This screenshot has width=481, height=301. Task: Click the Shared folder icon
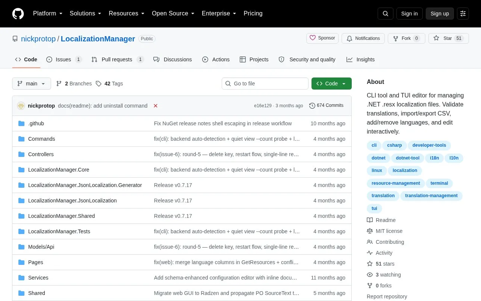[21, 293]
